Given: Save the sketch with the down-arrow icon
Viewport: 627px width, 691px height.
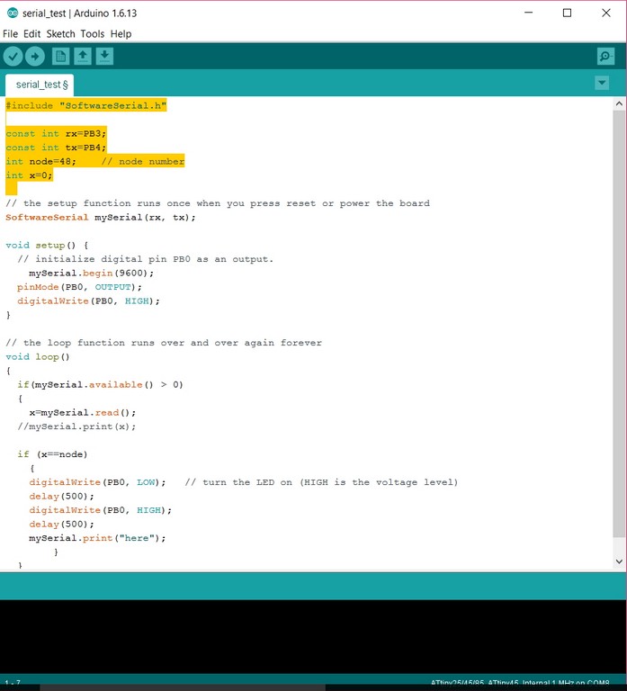Looking at the screenshot, I should tap(104, 57).
